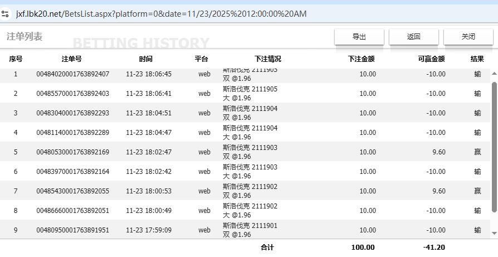Image resolution: width=498 pixels, height=257 pixels.
Task: Click the 序号 column header
Action: coord(16,59)
